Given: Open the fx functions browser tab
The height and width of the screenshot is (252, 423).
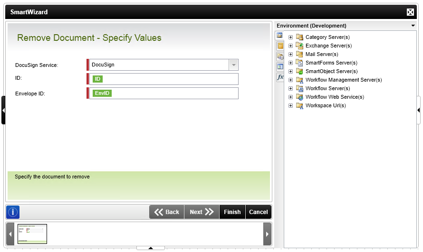Looking at the screenshot, I should click(280, 77).
